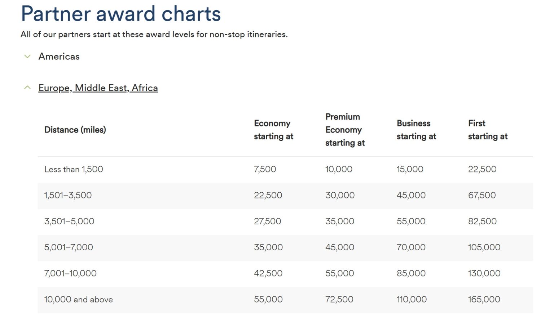The image size is (554, 327).
Task: Select the Business starting at header
Action: [x=416, y=130]
